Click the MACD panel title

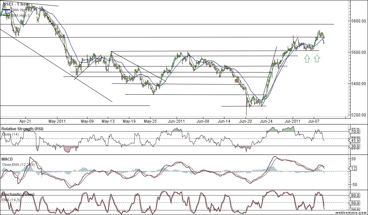click(7, 159)
